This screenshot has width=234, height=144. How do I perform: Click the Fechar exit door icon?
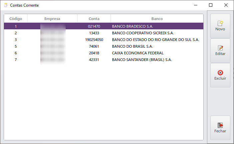(220, 125)
